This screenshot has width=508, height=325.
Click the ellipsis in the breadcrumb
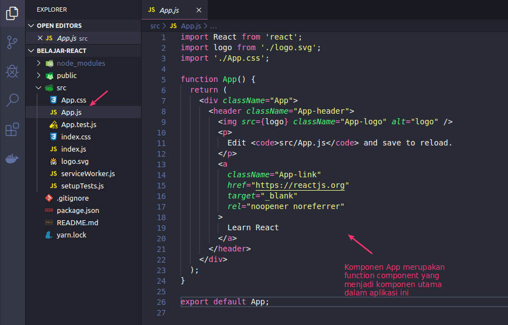(x=213, y=26)
